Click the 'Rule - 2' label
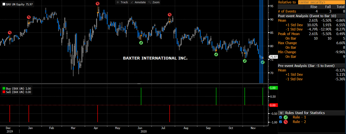The width and height of the screenshot is (346, 134). pos(300,122)
